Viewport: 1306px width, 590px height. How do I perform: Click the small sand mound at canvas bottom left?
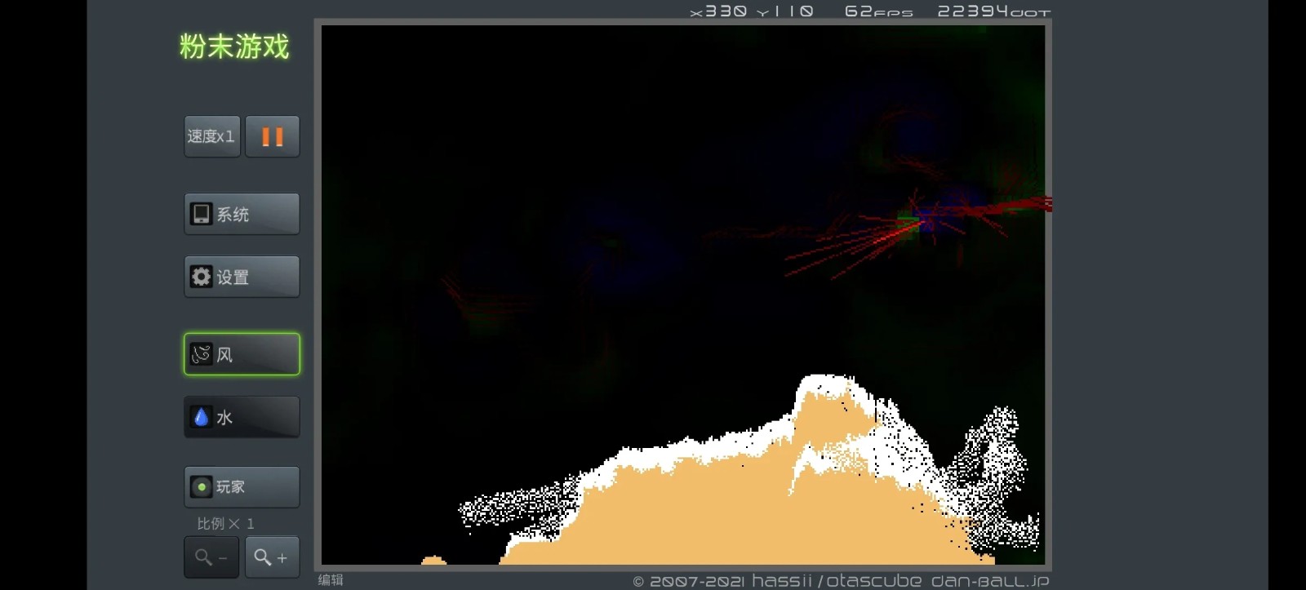433,561
